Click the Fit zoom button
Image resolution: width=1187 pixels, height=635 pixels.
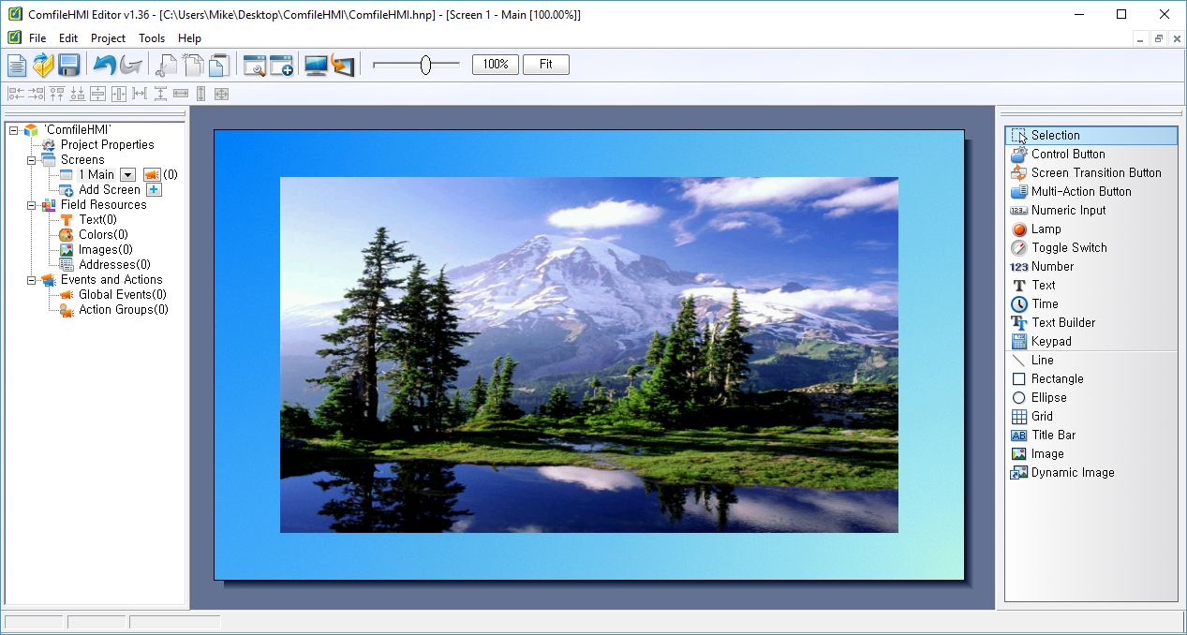point(546,65)
